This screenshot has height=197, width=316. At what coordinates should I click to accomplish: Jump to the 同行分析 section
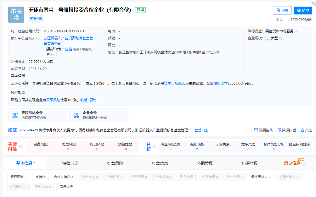(x=66, y=187)
